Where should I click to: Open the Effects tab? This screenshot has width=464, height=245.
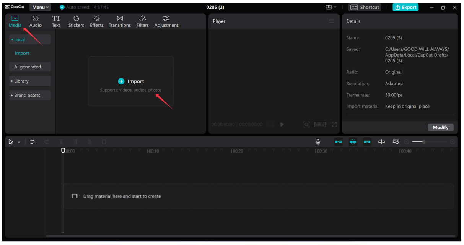tap(97, 21)
